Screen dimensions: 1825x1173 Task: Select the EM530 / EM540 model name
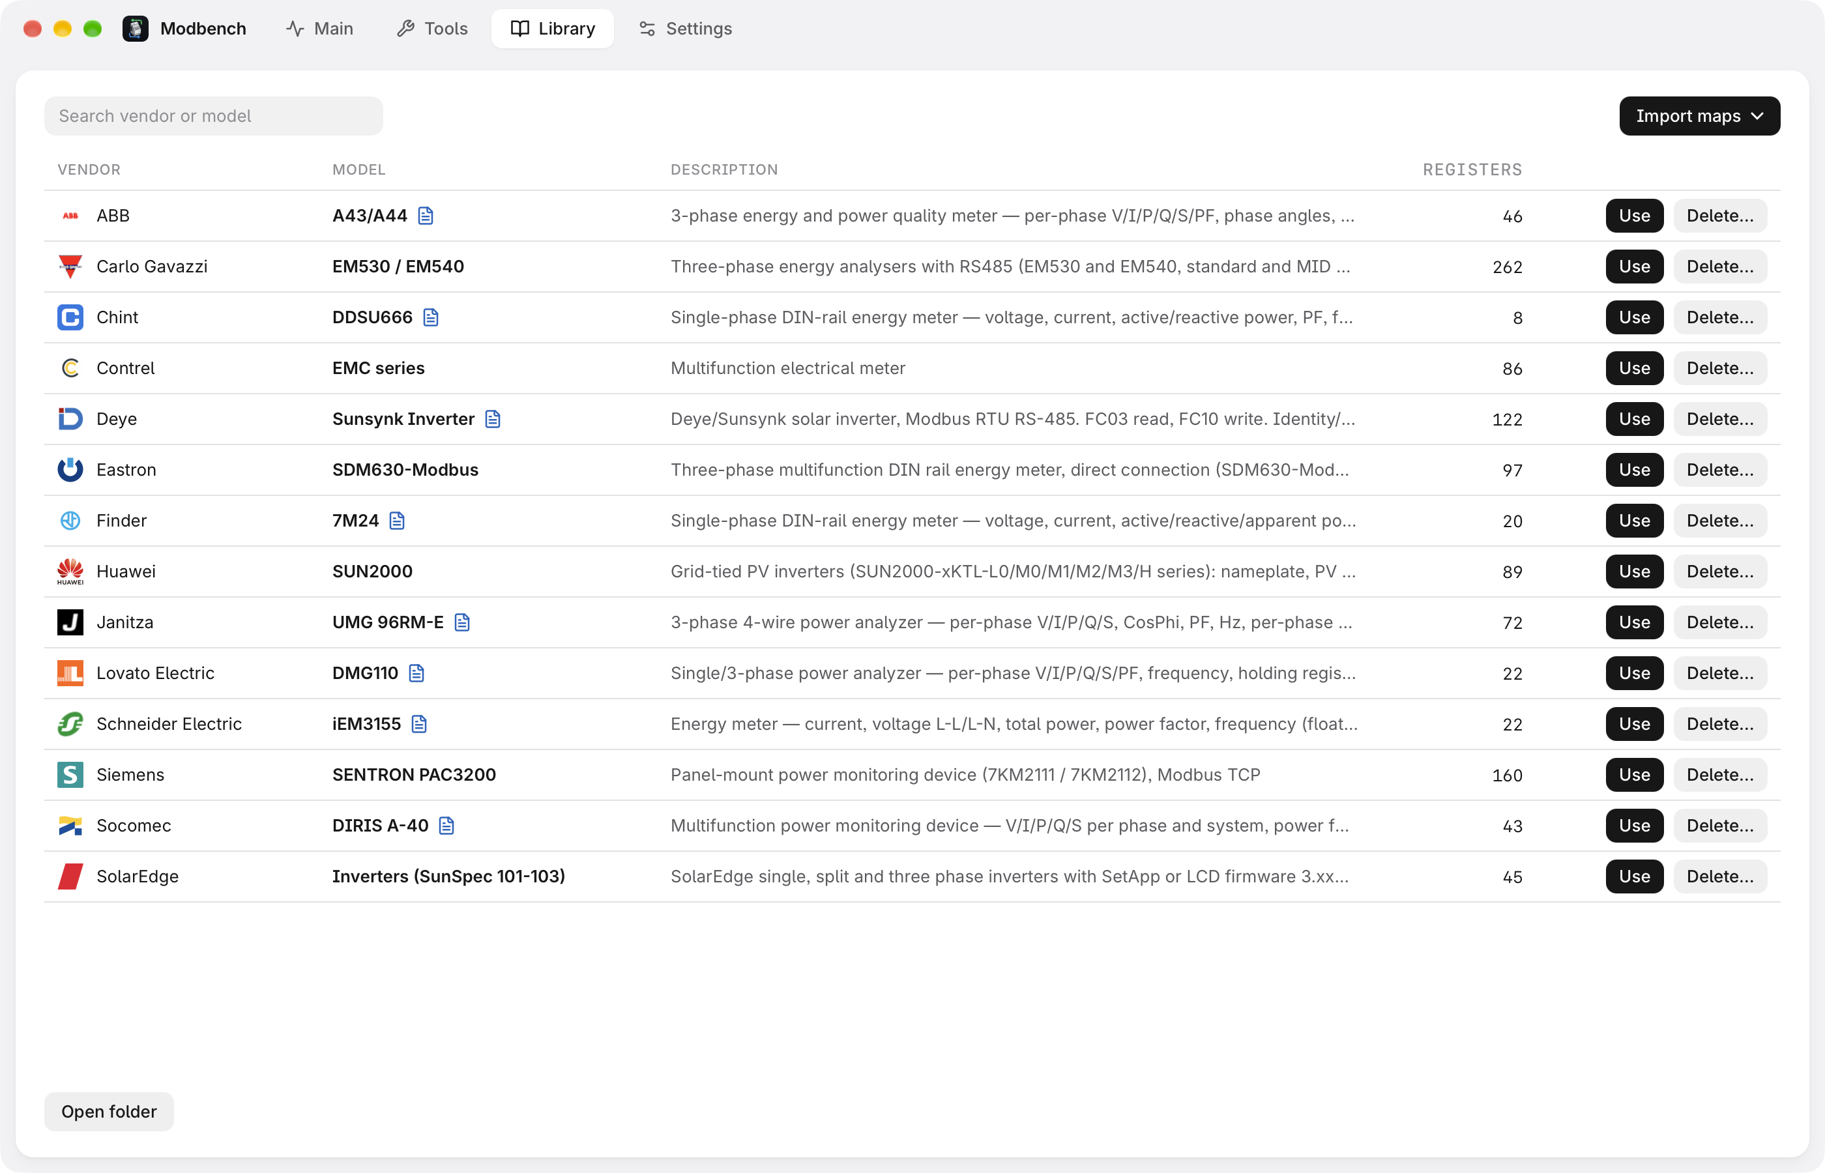pyautogui.click(x=398, y=267)
